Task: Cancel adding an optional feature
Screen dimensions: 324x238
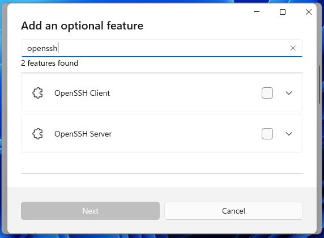Action: [233, 211]
